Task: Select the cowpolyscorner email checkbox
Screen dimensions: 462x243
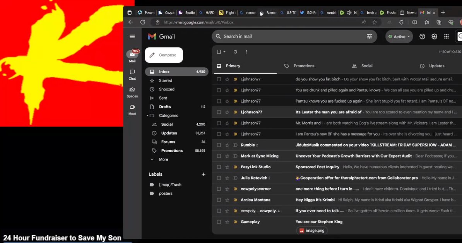Action: tap(219, 189)
